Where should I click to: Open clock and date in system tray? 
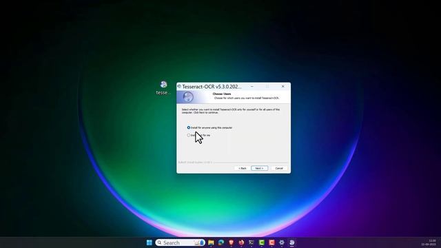tap(429, 242)
